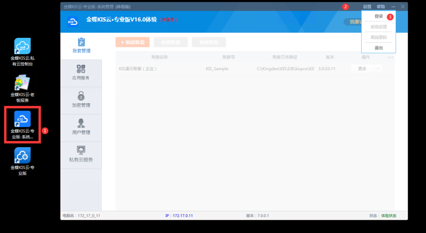Expand dropdown arrow next to 更多
Viewport: 426px width, 233px height.
coord(378,69)
